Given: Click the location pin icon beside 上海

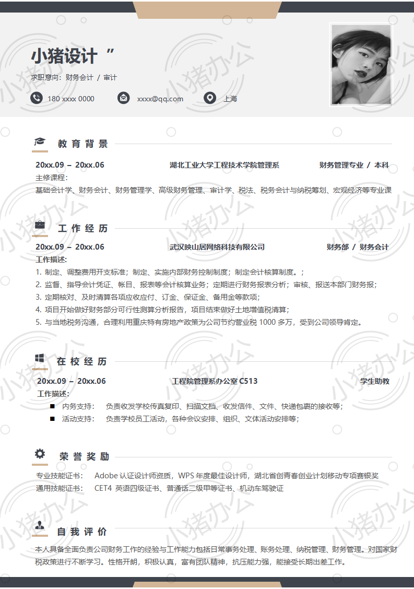Looking at the screenshot, I should tap(210, 98).
